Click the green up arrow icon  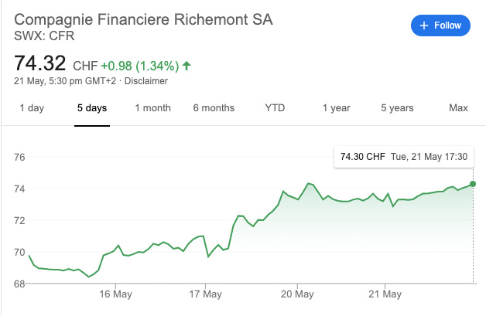(x=187, y=66)
